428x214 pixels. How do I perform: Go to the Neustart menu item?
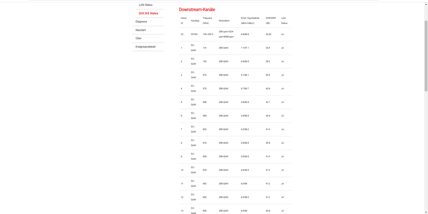(141, 30)
